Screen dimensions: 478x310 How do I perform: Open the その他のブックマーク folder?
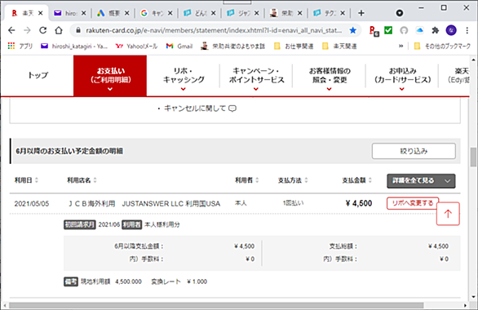(x=442, y=46)
